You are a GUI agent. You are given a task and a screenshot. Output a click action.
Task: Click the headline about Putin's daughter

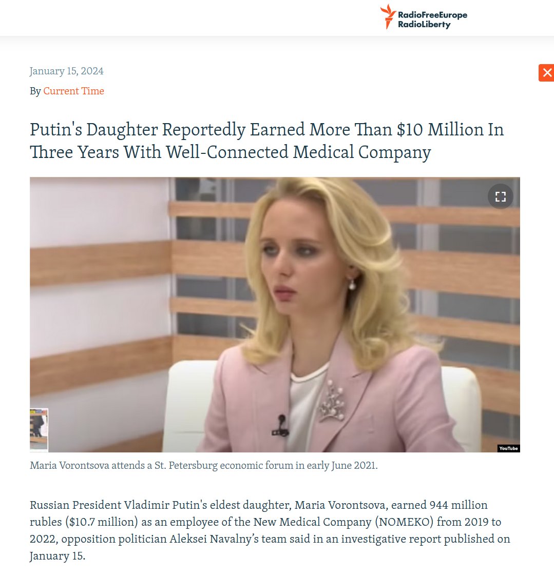click(x=266, y=141)
